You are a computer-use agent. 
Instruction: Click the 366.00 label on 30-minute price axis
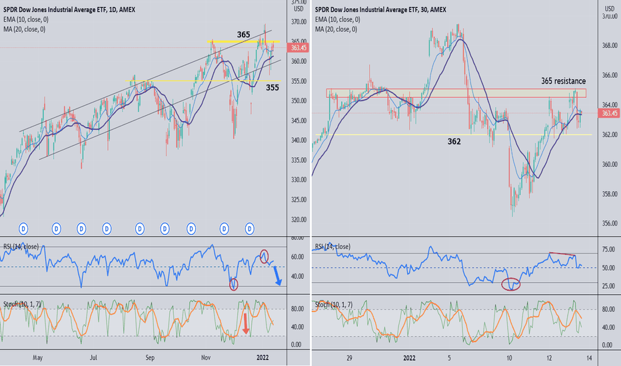[610, 75]
